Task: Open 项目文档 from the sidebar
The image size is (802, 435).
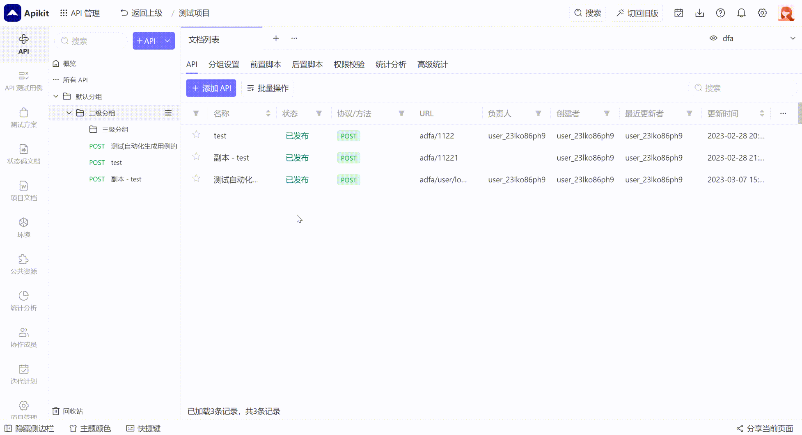Action: pyautogui.click(x=23, y=191)
